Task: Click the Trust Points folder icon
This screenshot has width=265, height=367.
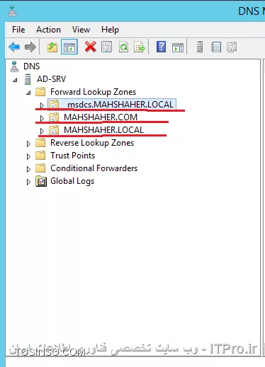Action: point(40,156)
